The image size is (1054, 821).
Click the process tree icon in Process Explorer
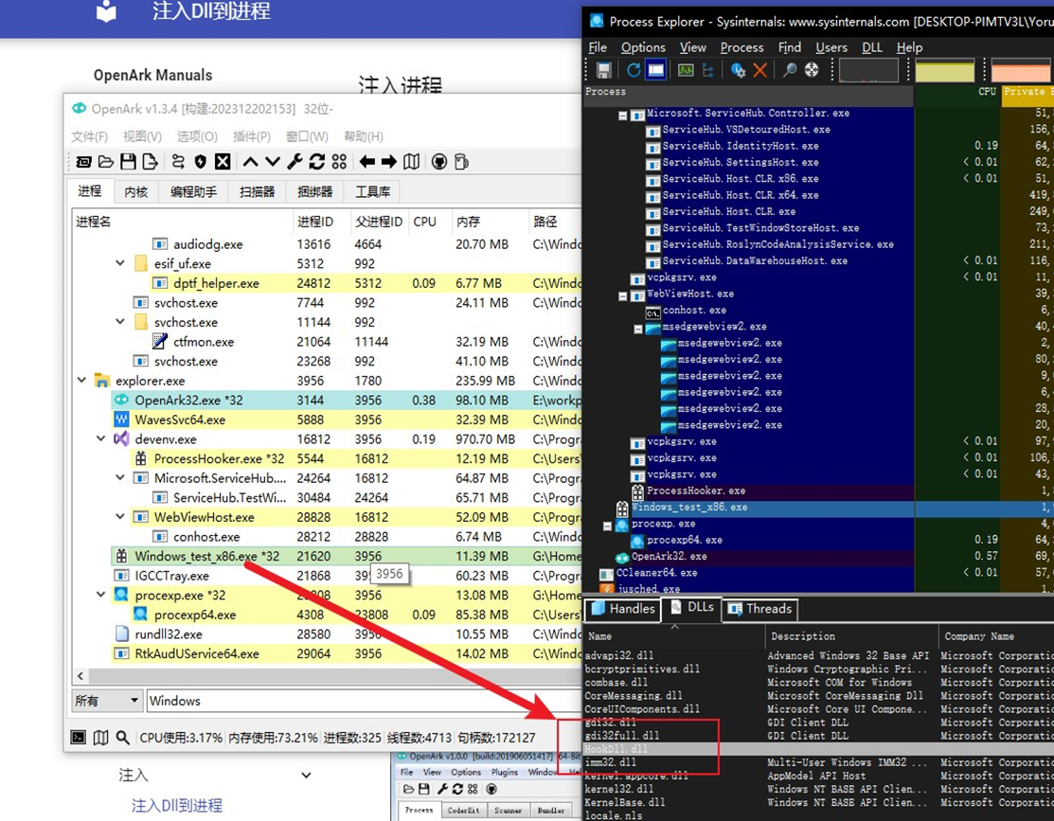(x=707, y=70)
